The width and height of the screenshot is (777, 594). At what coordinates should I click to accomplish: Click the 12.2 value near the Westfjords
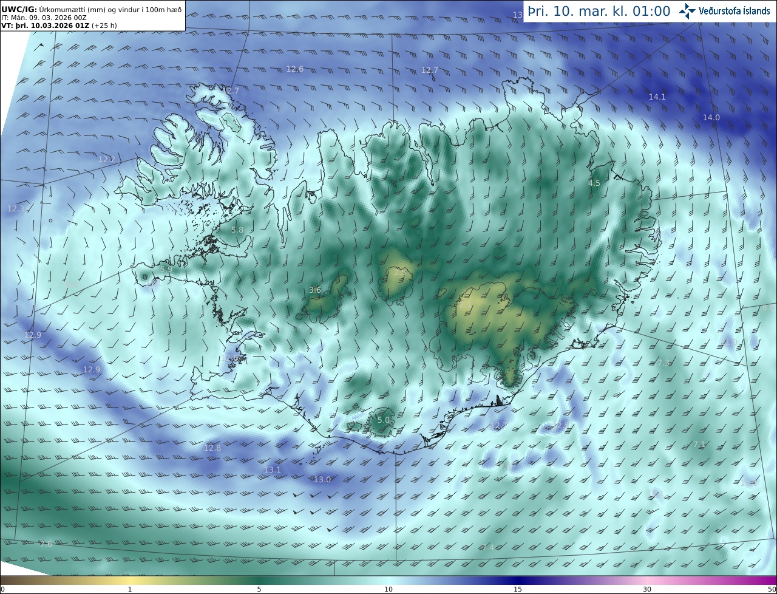107,159
